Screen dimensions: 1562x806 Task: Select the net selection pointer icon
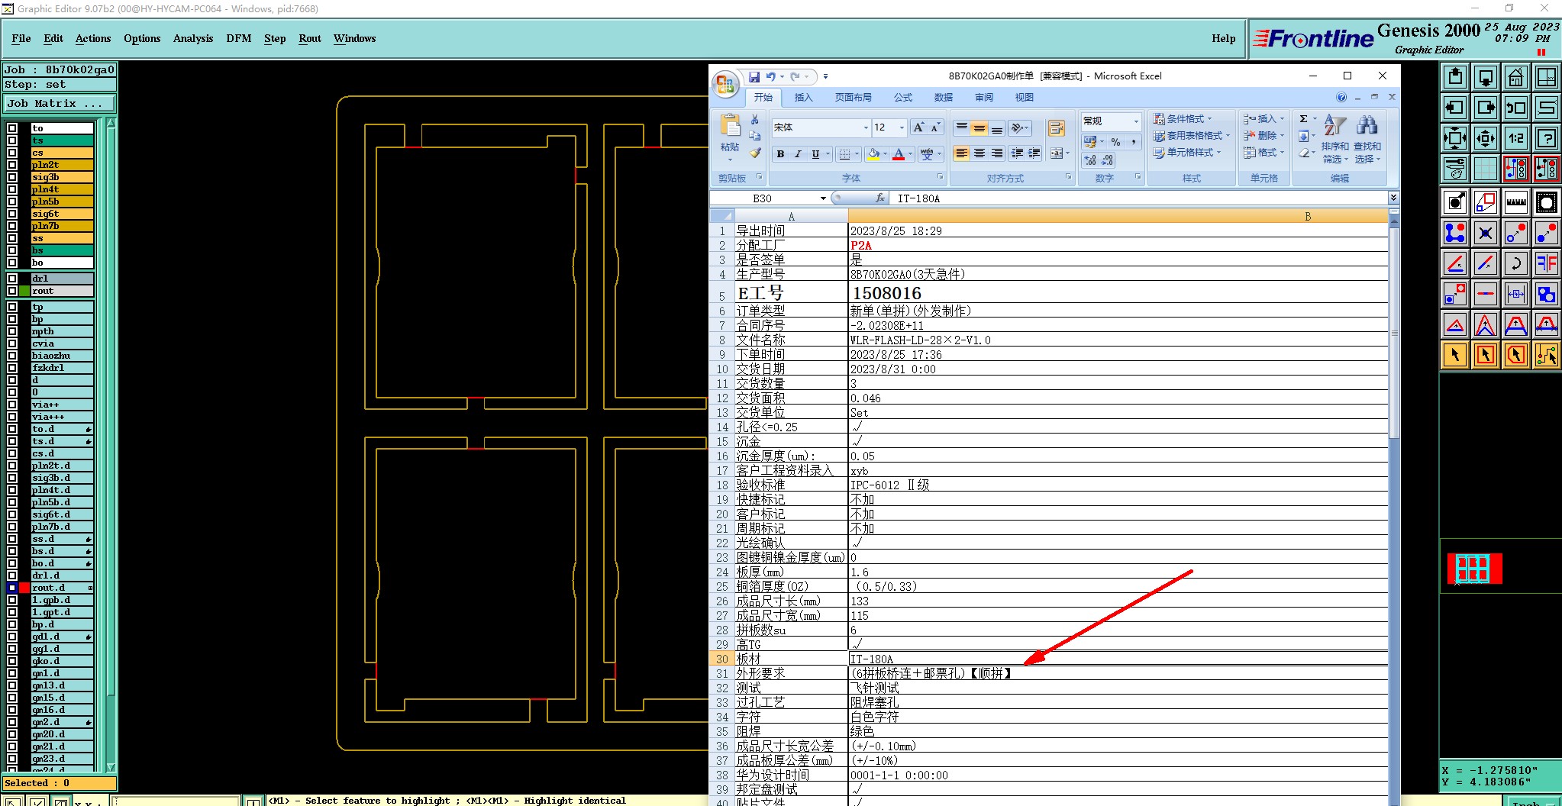point(1547,355)
